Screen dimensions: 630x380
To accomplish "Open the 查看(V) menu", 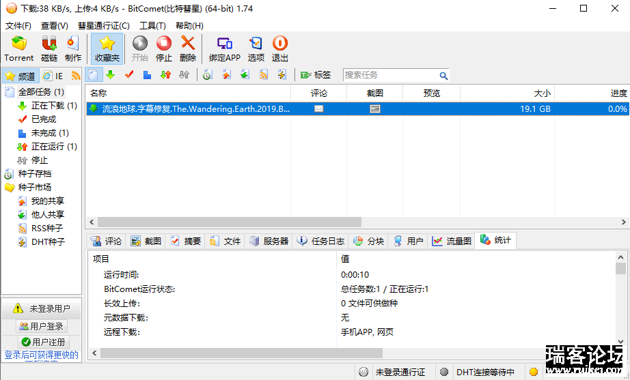I will tap(54, 26).
